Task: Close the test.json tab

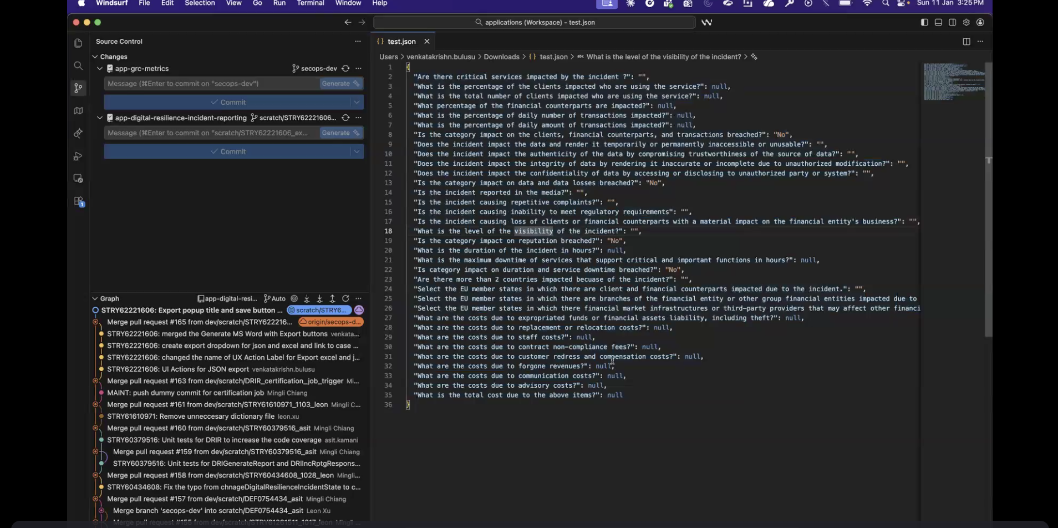Action: (x=427, y=42)
